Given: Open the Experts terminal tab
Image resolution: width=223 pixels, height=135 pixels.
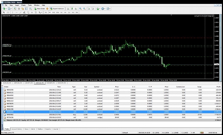Looking at the screenshot, I should coord(48,129).
